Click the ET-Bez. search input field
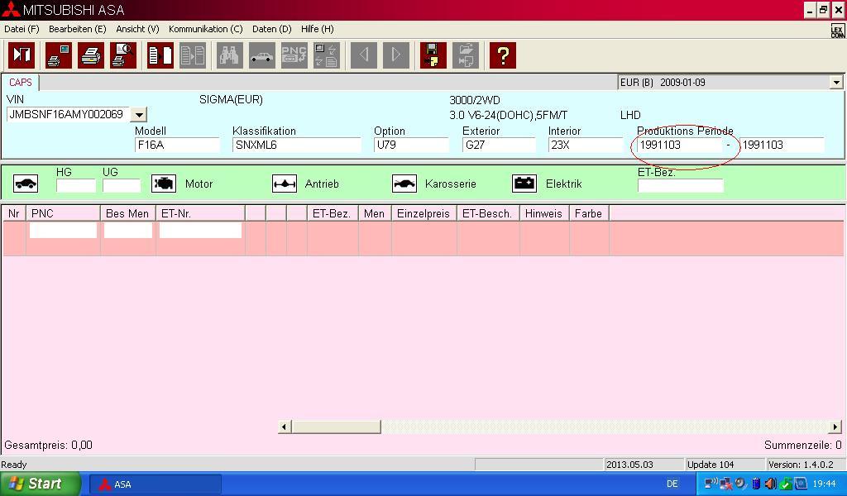Image resolution: width=847 pixels, height=496 pixels. [x=680, y=185]
